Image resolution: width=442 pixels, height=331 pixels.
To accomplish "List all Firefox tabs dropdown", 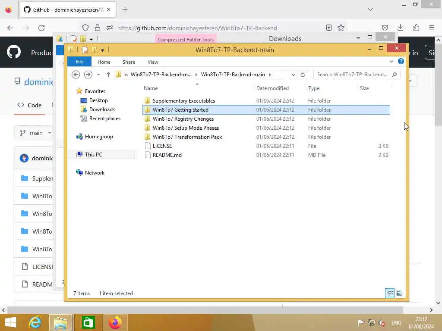I will (370, 9).
